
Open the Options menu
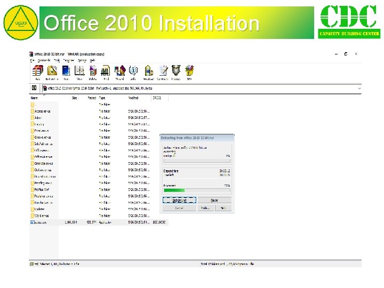[x=82, y=60]
